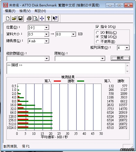
Task: Click write value 1186
Action: click(x=110, y=97)
